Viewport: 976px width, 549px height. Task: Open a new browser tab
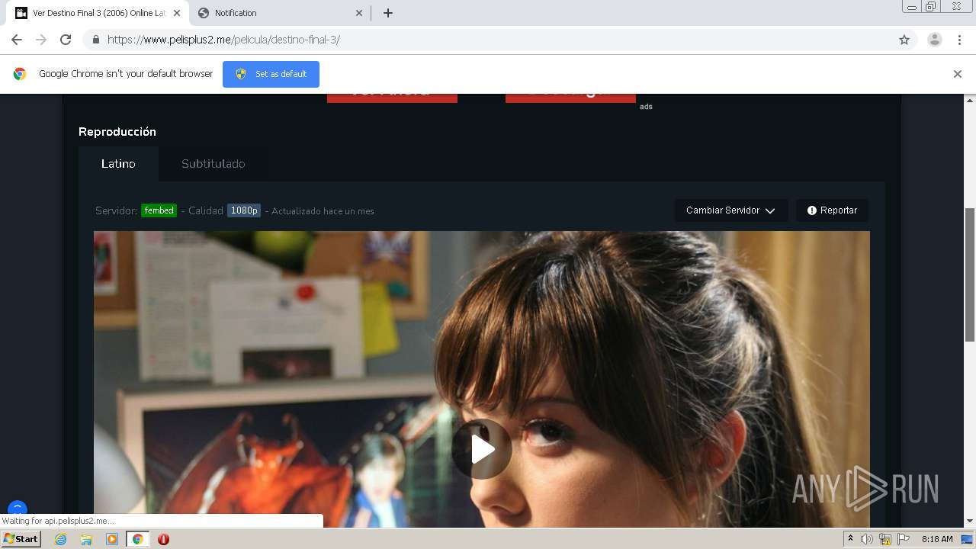388,13
